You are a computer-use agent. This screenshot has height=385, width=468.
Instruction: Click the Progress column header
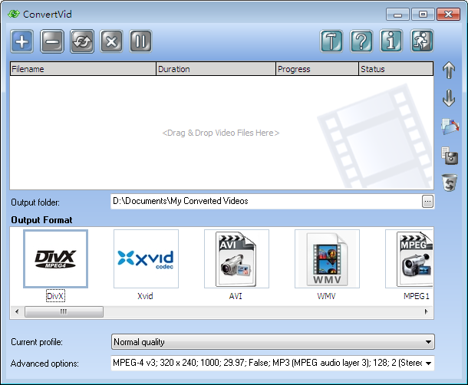point(317,69)
